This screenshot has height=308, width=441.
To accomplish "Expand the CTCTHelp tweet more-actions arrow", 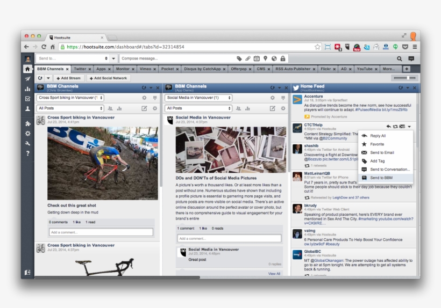I will click(x=409, y=127).
